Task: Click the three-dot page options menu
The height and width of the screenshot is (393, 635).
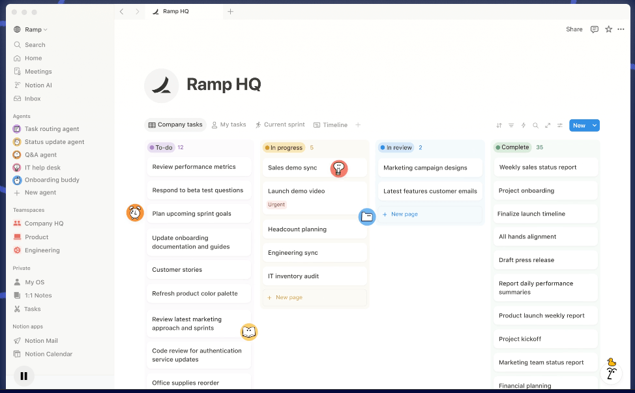Action: [x=621, y=29]
